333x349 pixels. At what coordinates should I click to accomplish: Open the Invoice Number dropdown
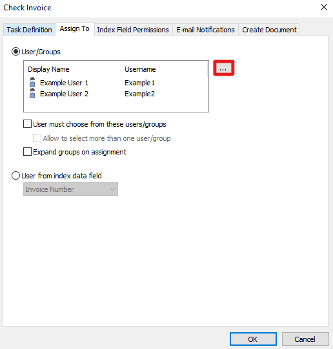(x=70, y=189)
